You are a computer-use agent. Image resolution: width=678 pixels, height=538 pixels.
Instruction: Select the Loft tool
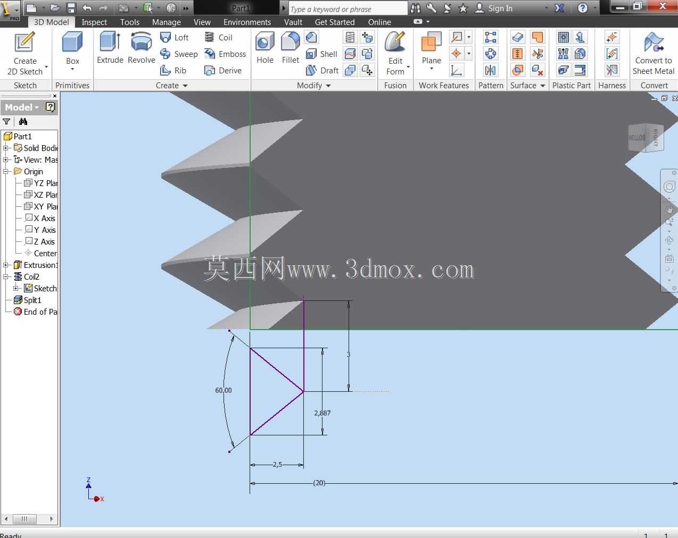coord(174,37)
